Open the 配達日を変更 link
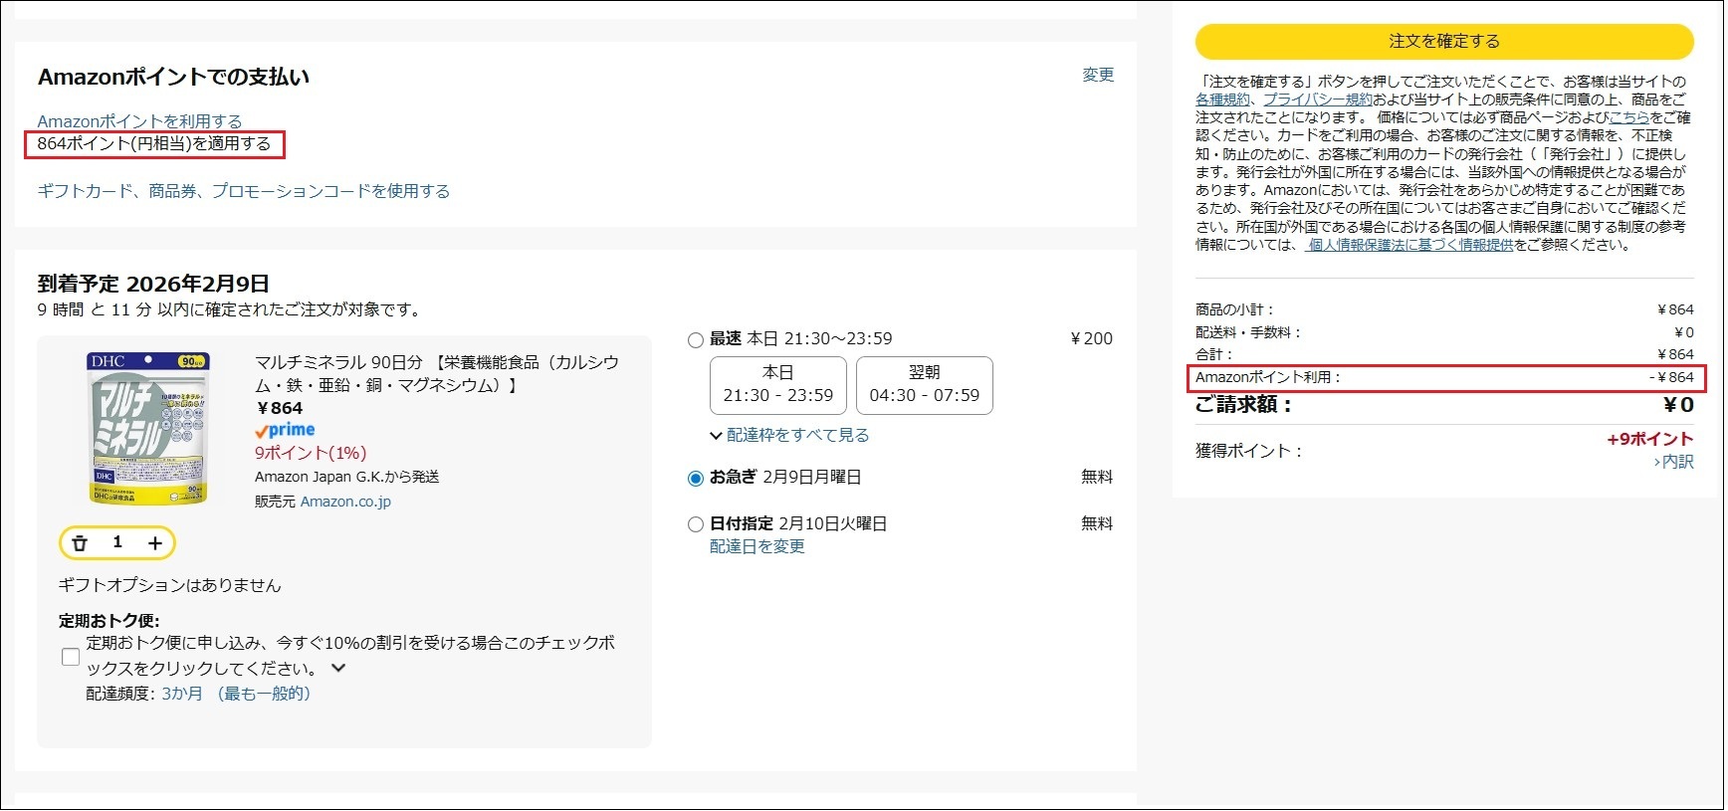 756,546
